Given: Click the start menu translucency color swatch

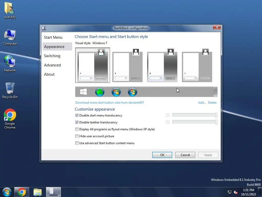Looking at the screenshot, I should 168,115.
